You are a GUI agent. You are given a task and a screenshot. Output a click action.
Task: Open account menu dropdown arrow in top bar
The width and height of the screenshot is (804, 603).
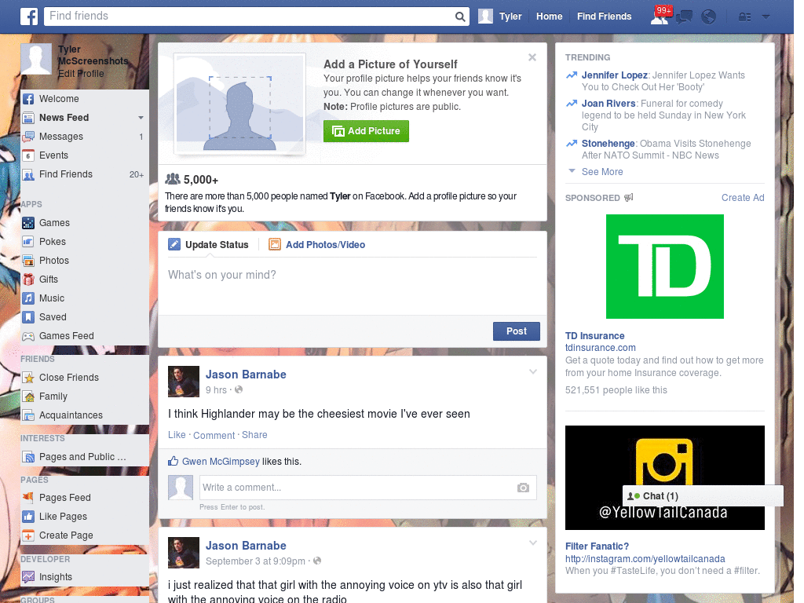[x=766, y=17]
